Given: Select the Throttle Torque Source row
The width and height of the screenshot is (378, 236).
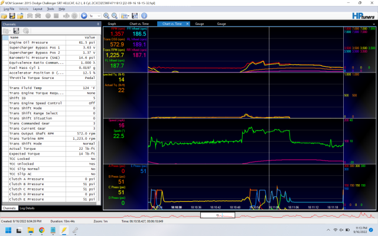Looking at the screenshot, I should (x=49, y=78).
